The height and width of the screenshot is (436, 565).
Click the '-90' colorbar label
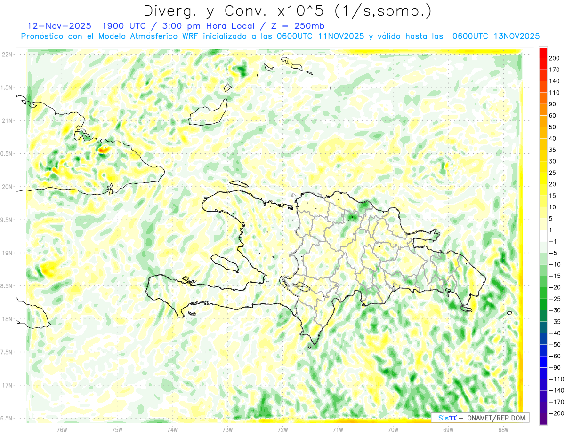[555, 368]
